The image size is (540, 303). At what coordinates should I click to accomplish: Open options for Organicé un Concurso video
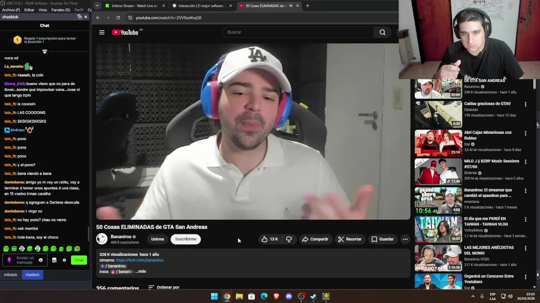[525, 277]
